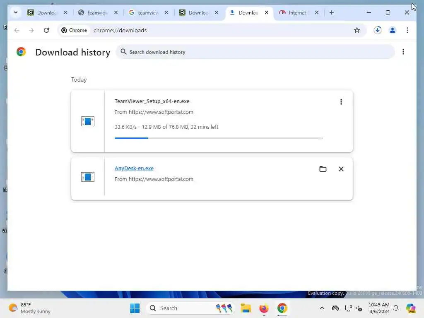This screenshot has width=424, height=318.
Task: Open File Explorer from the taskbar
Action: point(246,308)
